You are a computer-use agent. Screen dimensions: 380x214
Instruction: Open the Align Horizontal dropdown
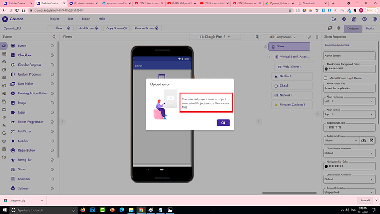pos(349,101)
